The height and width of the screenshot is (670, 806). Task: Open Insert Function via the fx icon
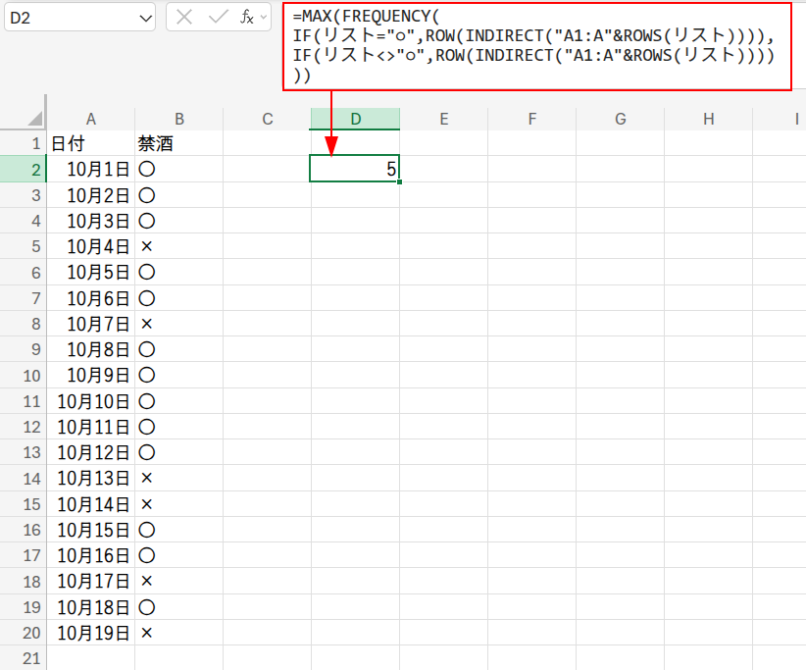247,18
